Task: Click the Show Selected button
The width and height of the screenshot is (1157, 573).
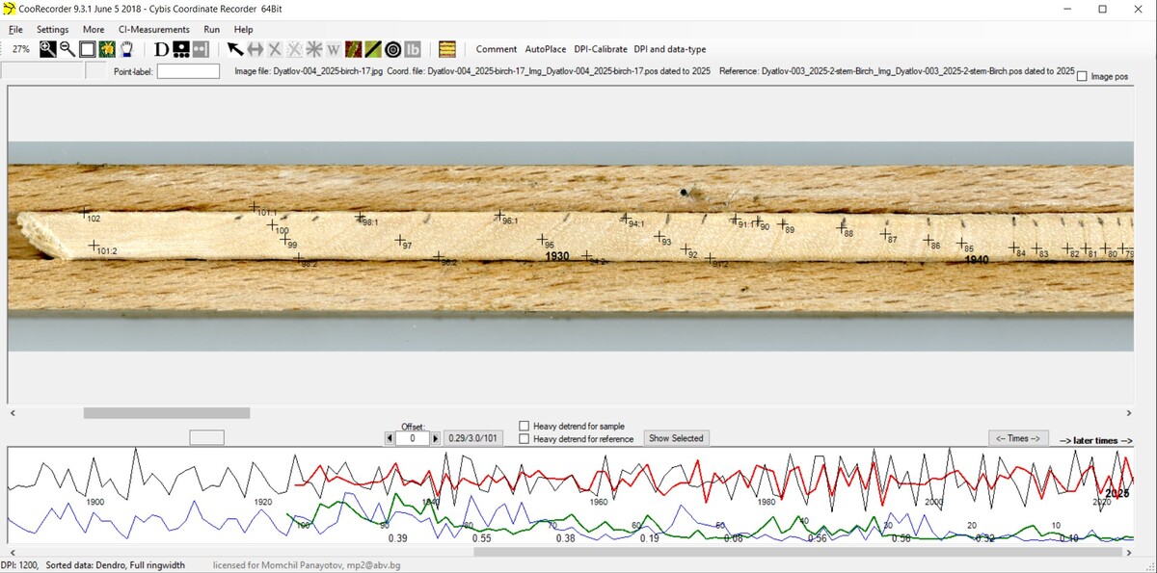Action: click(676, 438)
